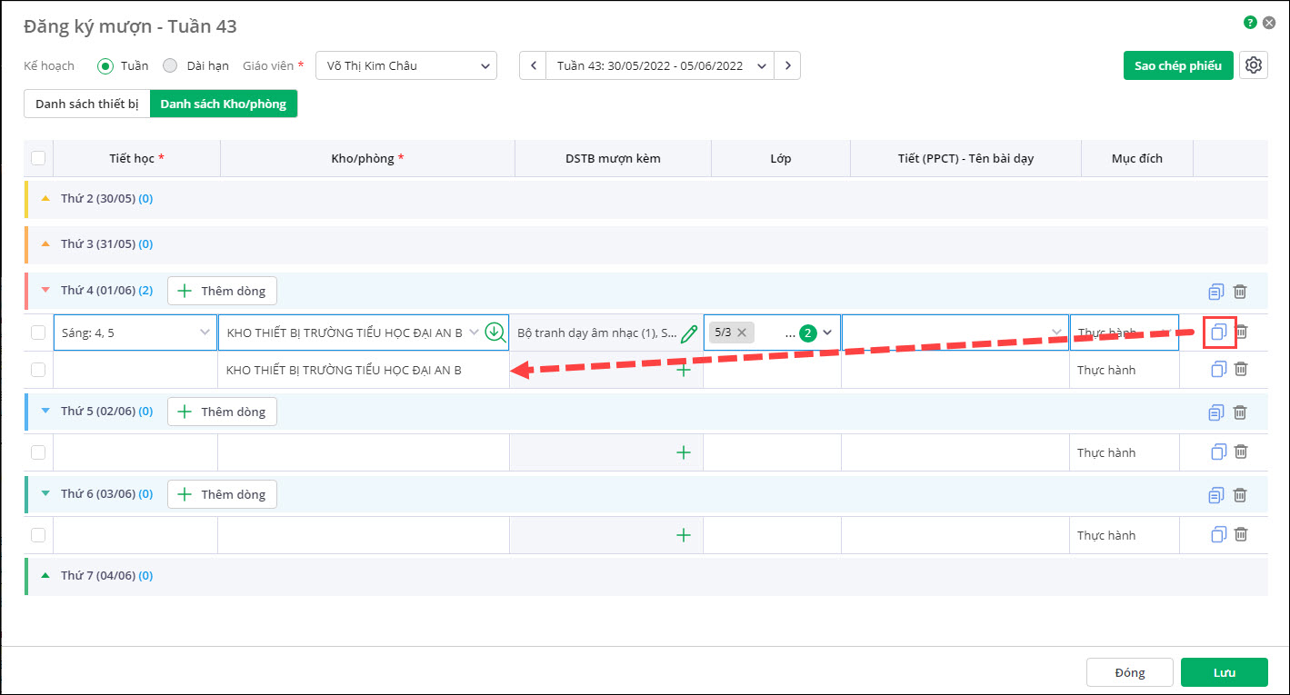The image size is (1290, 695).
Task: Open the settings gear beside Sao chép phiếu
Action: click(1254, 65)
